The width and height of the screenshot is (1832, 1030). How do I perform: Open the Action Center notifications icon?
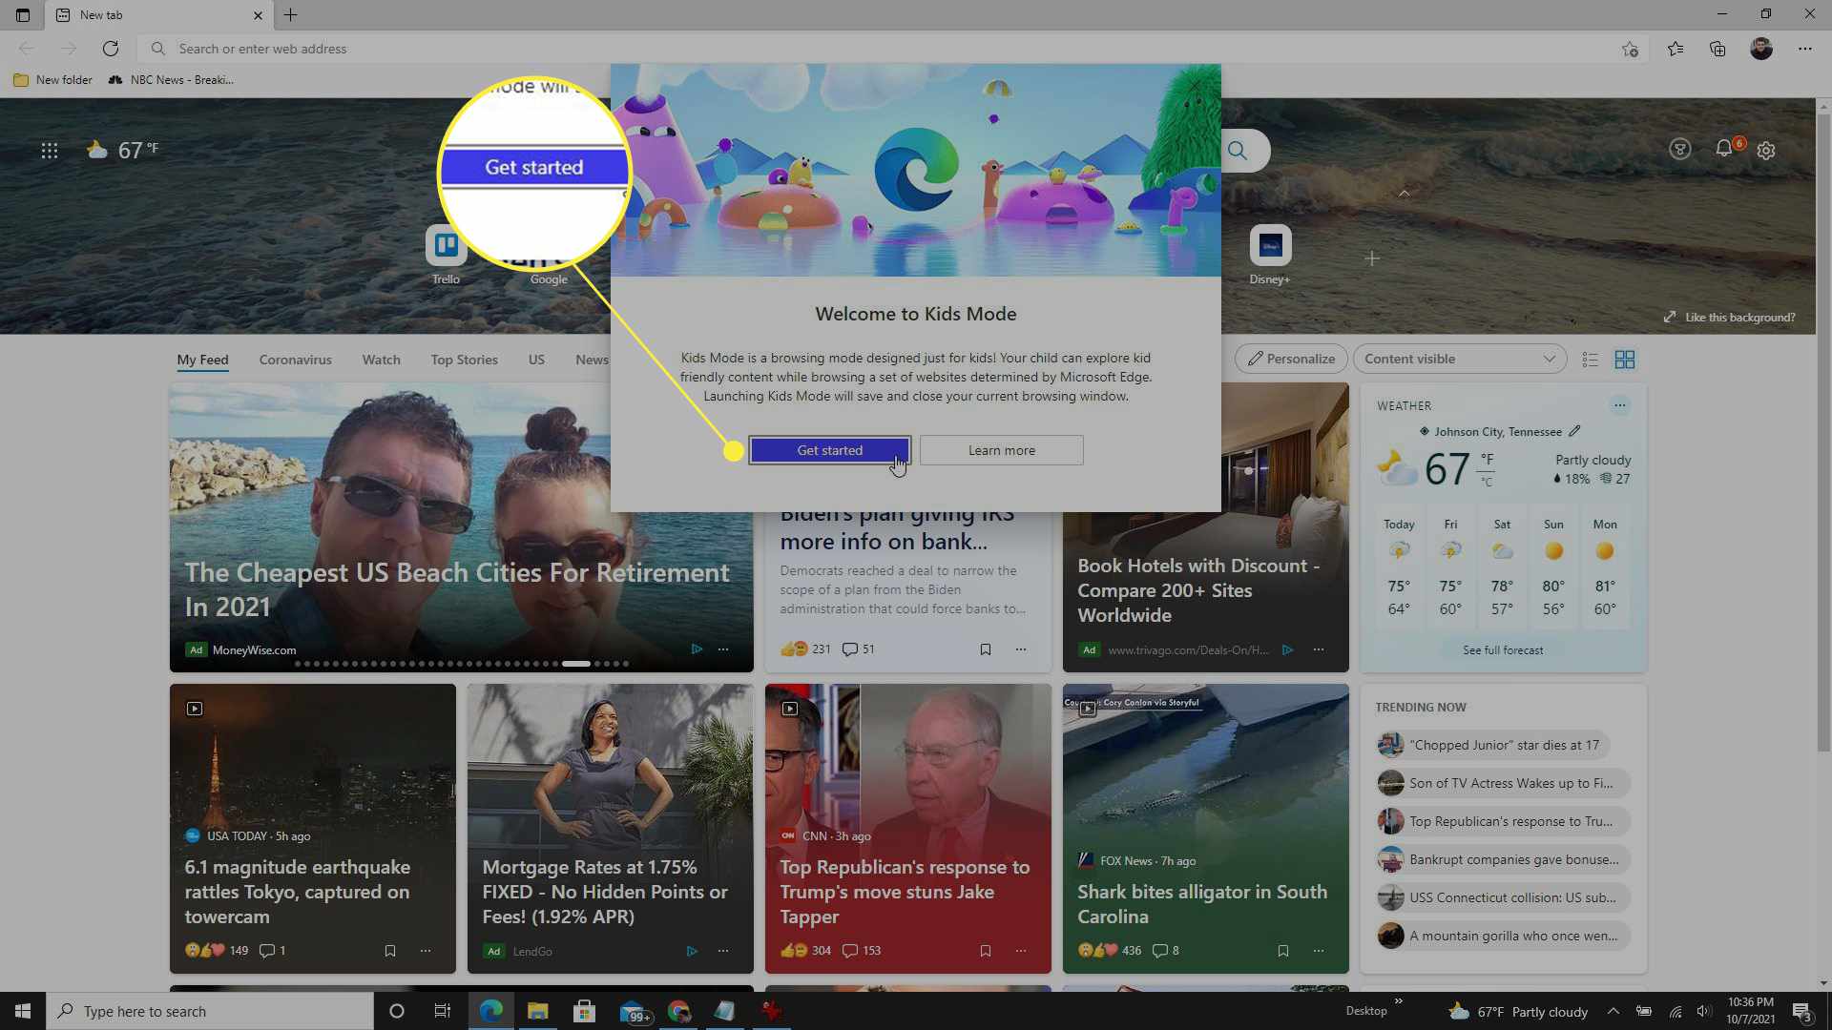point(1801,1011)
